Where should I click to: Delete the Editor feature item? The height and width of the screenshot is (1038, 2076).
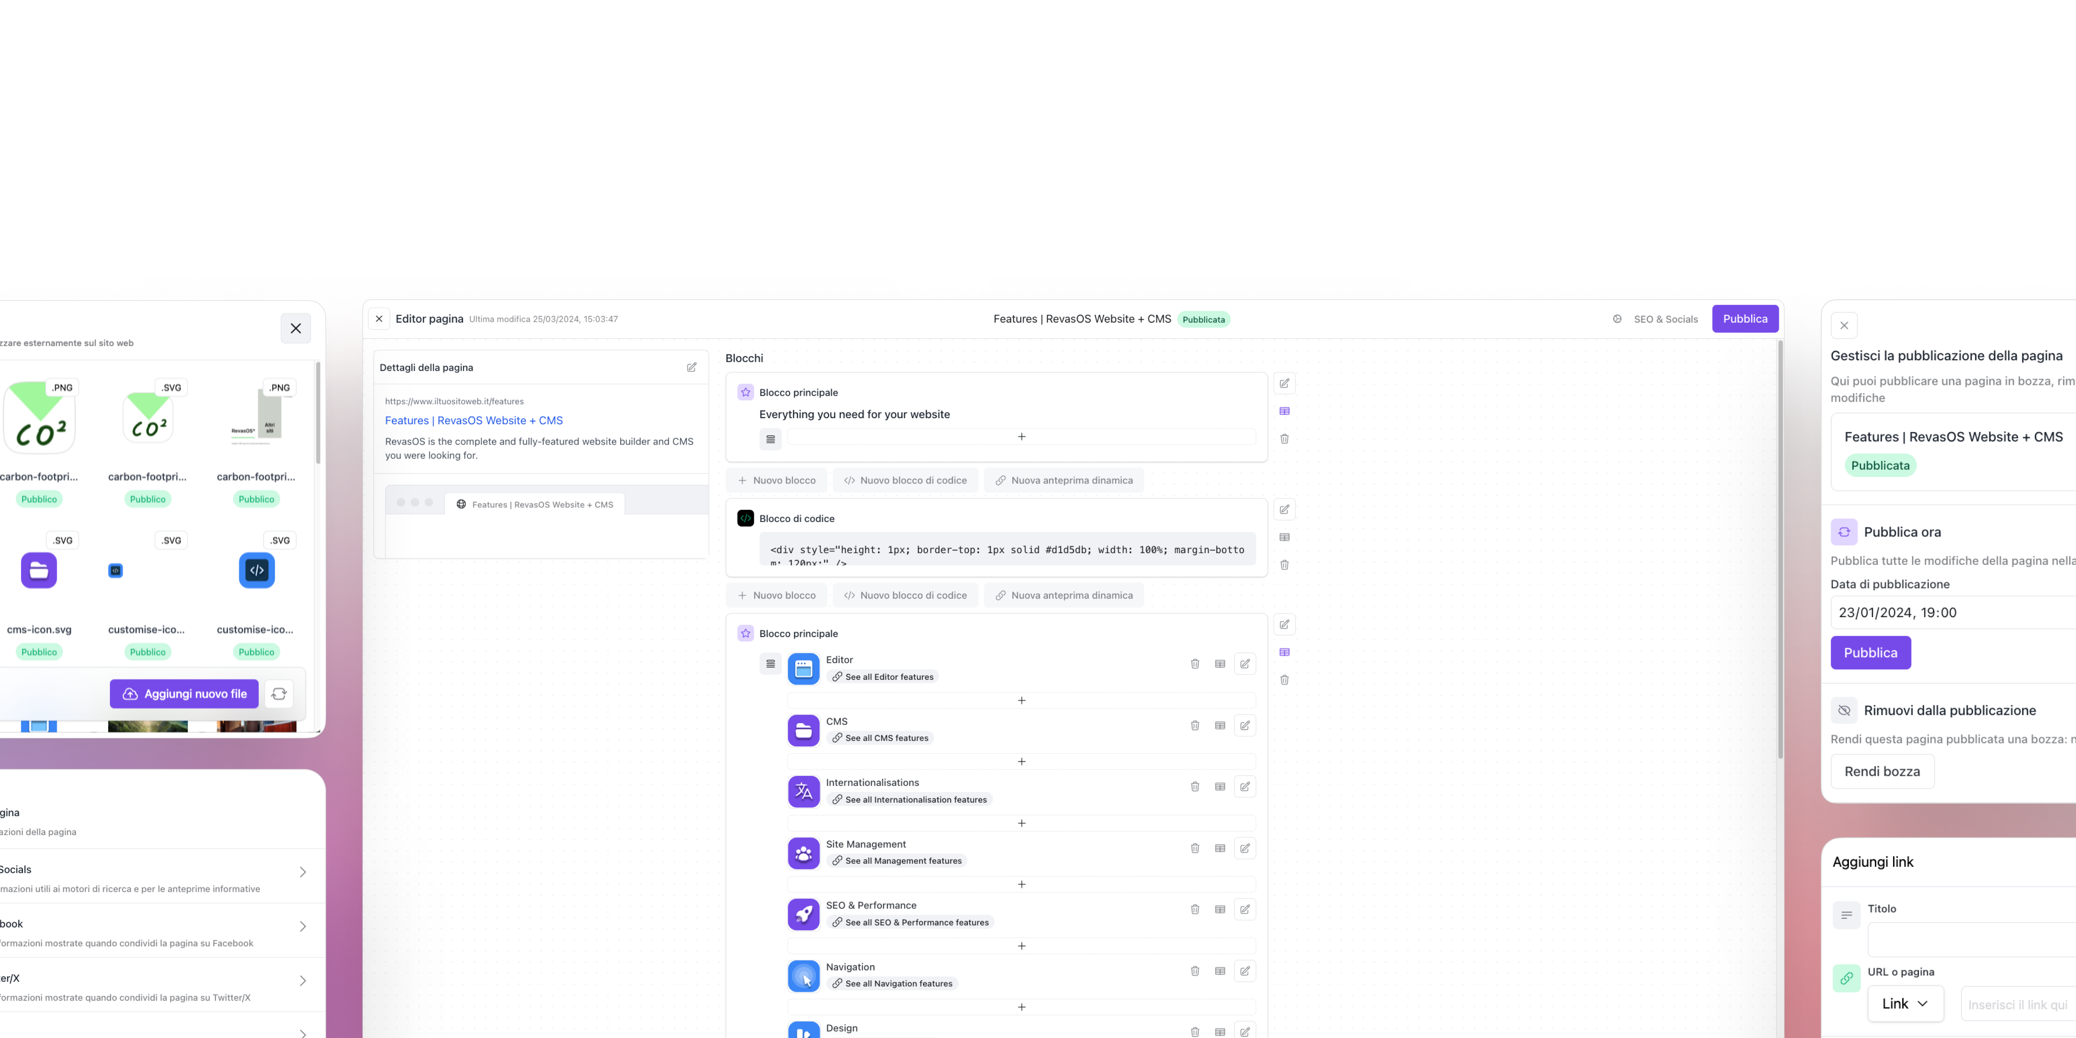tap(1195, 664)
